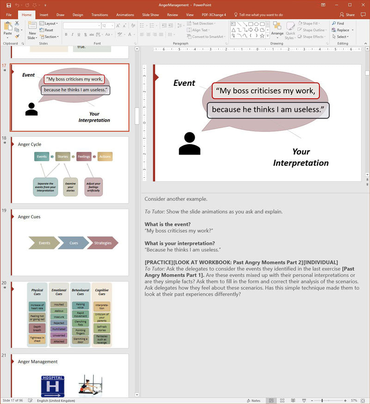
Task: Click the Reset slide button
Action: 46,30
